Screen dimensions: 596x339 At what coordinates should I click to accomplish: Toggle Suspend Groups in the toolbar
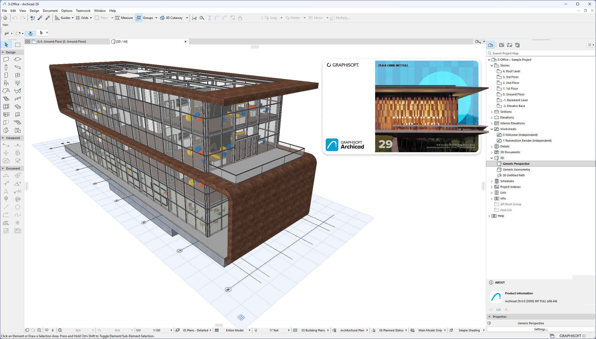139,18
